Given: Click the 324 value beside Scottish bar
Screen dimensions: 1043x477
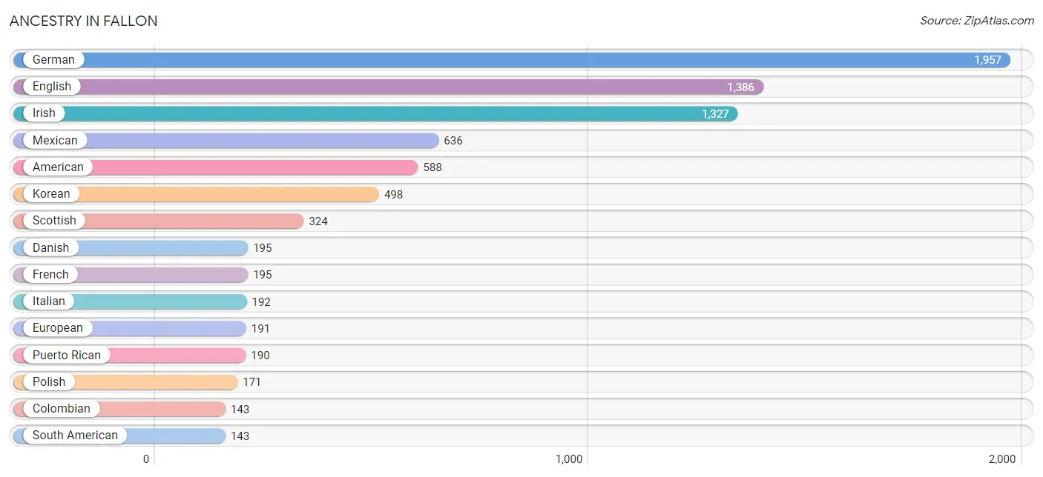Looking at the screenshot, I should (318, 221).
